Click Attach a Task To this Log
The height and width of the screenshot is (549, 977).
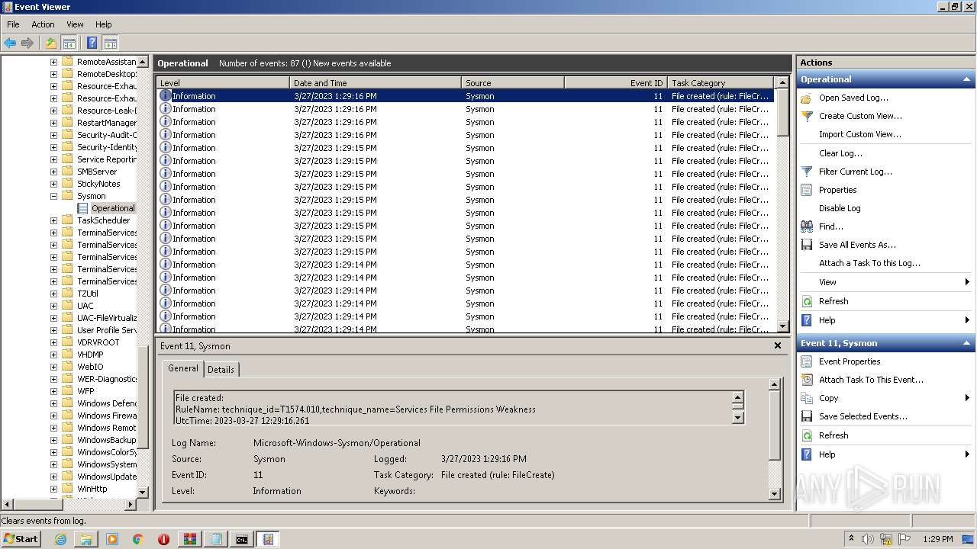tap(869, 263)
